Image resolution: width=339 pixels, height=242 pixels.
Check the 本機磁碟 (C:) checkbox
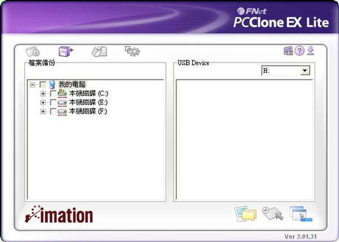pos(53,93)
